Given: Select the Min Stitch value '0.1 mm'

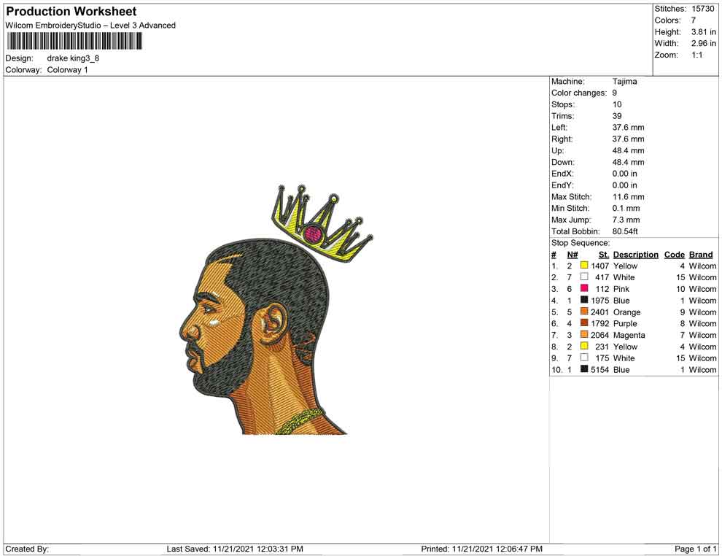Looking at the screenshot, I should pyautogui.click(x=626, y=208).
